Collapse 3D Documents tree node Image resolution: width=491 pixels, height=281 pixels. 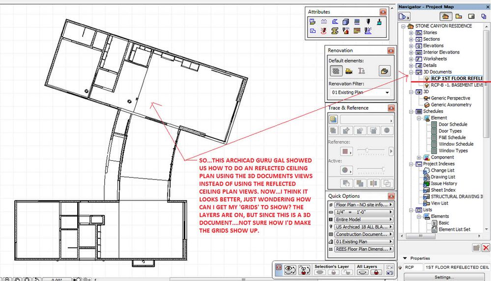[x=411, y=72]
